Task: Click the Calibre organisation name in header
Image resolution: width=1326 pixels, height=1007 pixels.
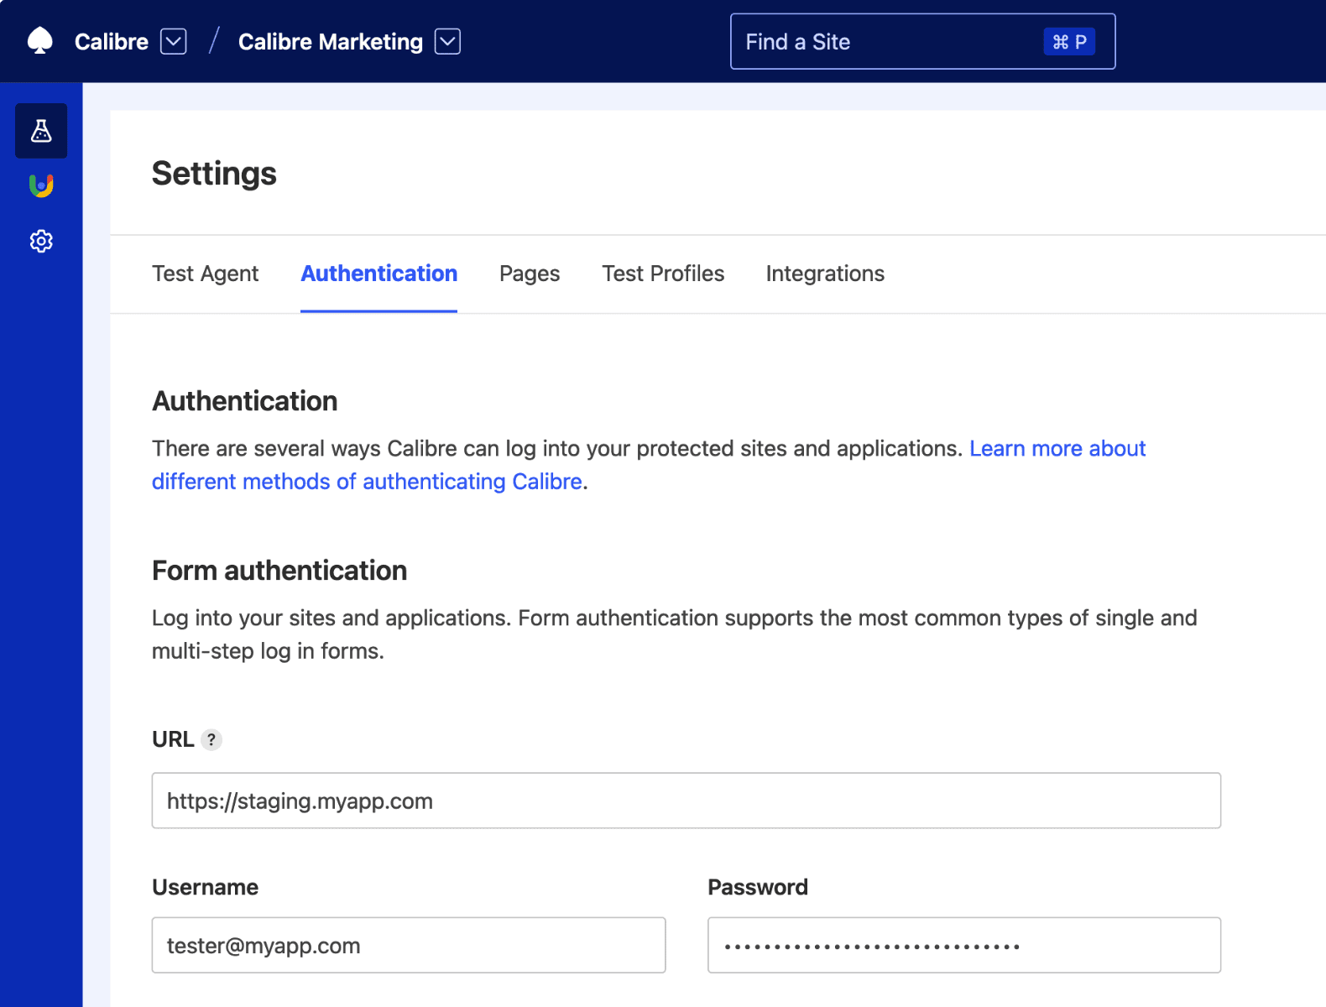Action: pyautogui.click(x=111, y=42)
